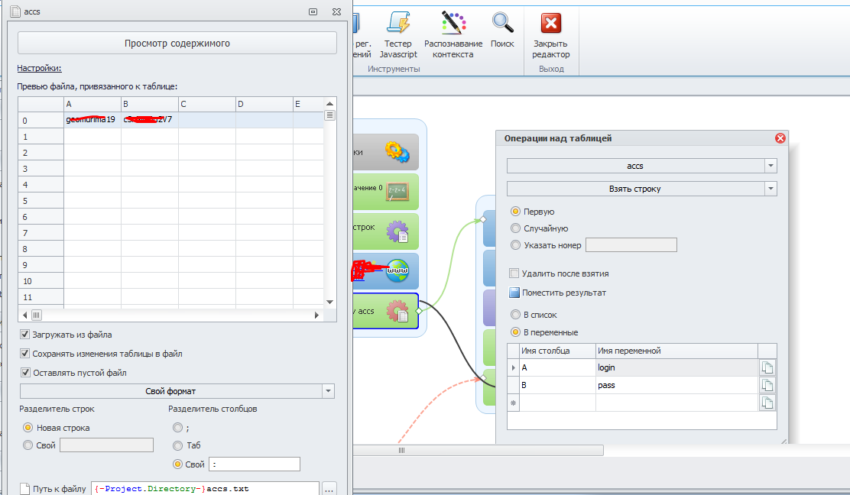Image resolution: width=850 pixels, height=495 pixels.
Task: Click copy icon in the login row
Action: click(767, 367)
